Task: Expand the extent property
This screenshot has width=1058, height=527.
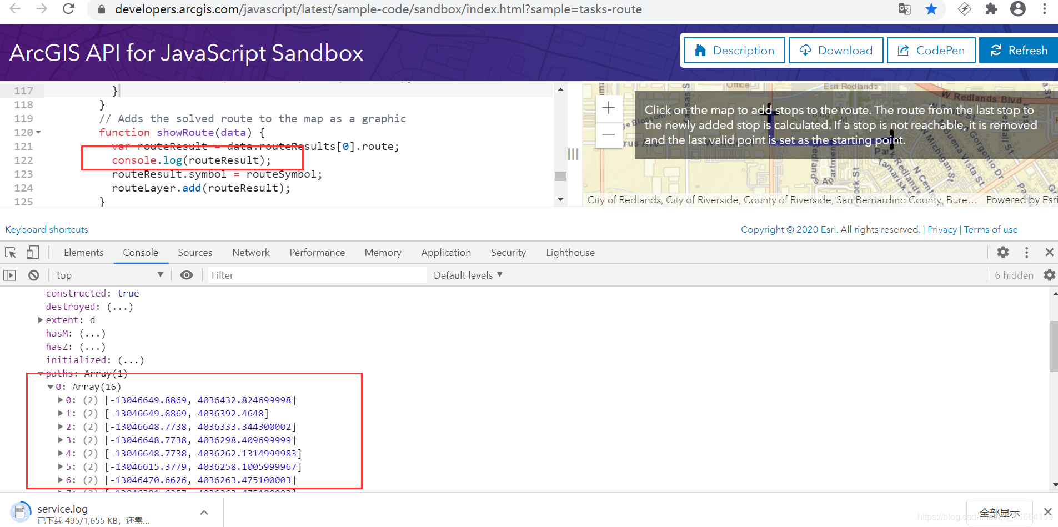Action: pos(40,320)
